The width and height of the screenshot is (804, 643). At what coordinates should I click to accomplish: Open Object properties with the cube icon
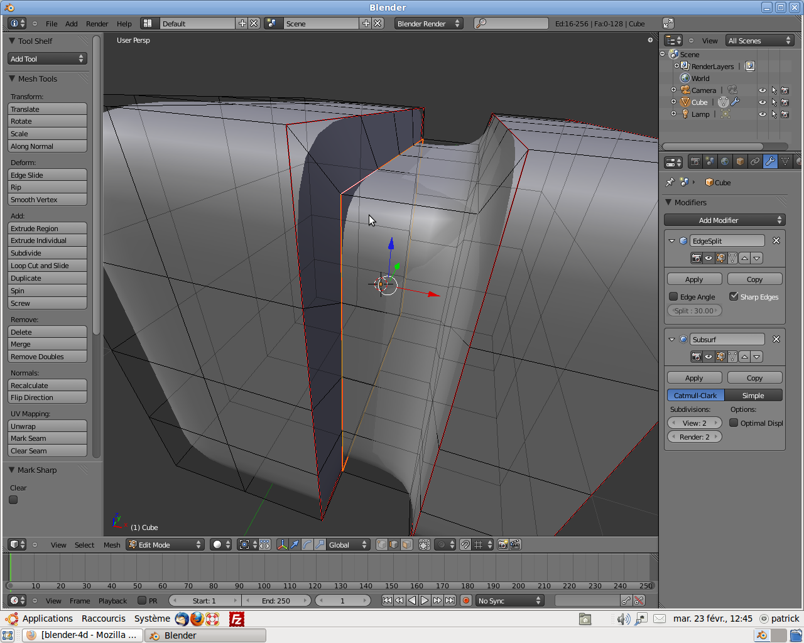point(740,161)
